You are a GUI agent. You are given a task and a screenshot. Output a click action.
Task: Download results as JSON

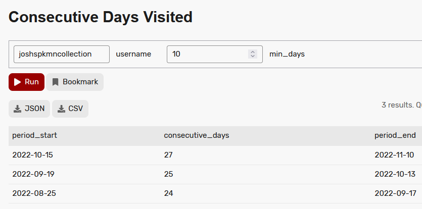tap(29, 109)
